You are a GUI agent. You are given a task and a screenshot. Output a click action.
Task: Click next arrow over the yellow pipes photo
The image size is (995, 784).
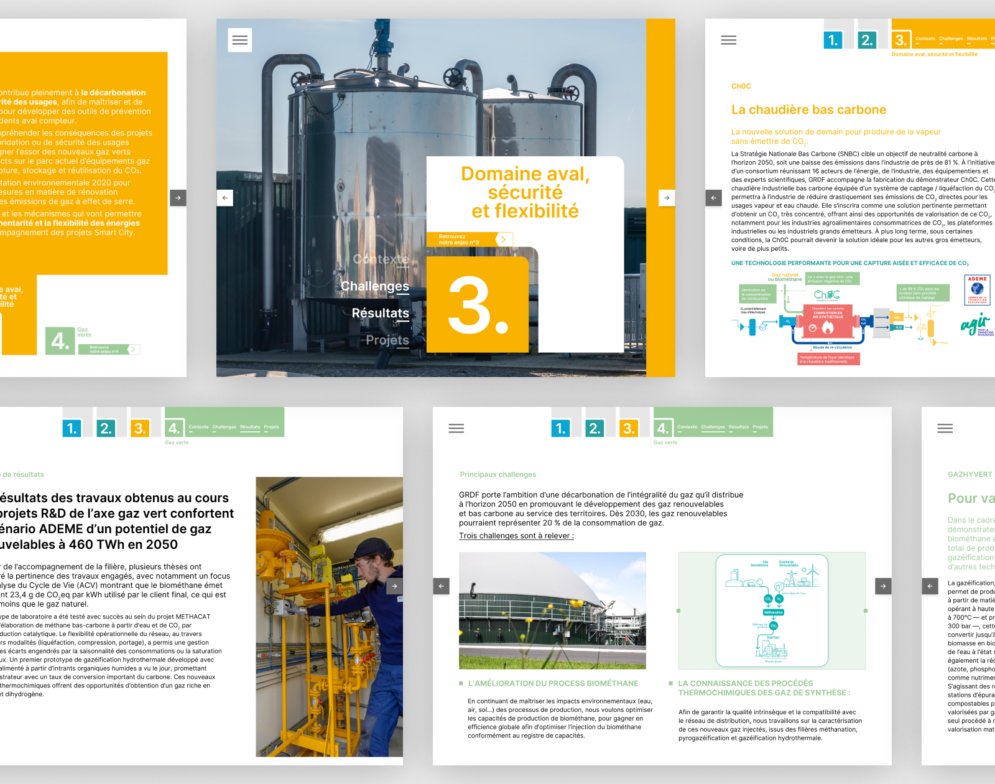click(x=394, y=586)
